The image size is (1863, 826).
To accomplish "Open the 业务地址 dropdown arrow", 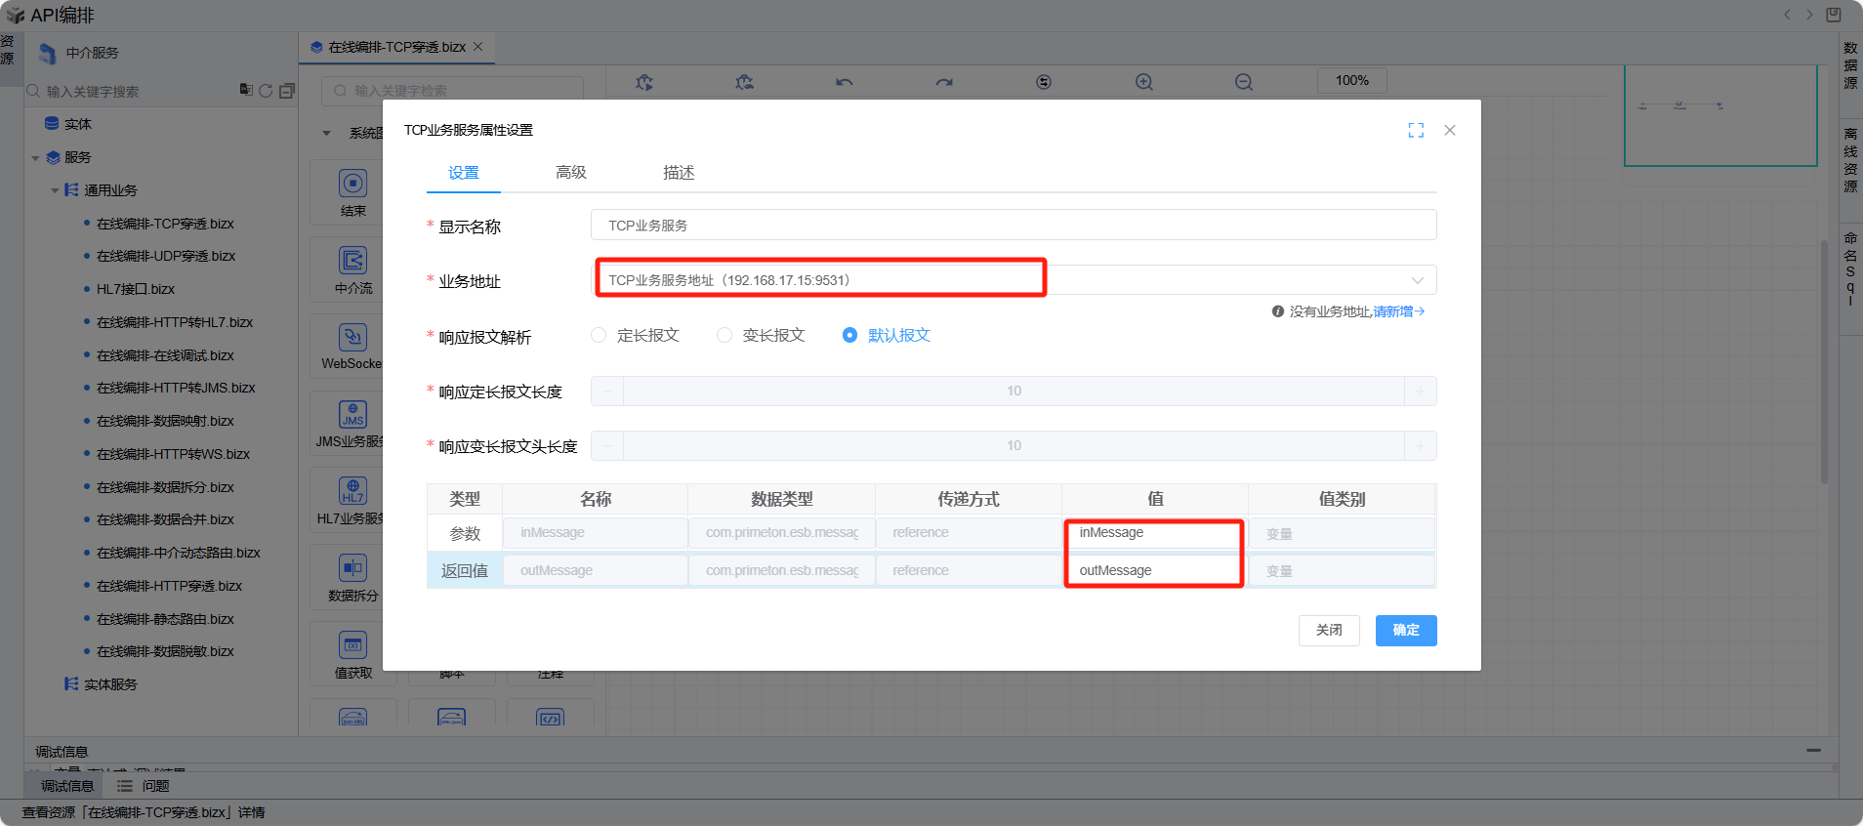I will (x=1417, y=281).
